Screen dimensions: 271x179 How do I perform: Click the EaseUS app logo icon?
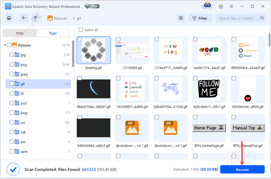coord(8,6)
